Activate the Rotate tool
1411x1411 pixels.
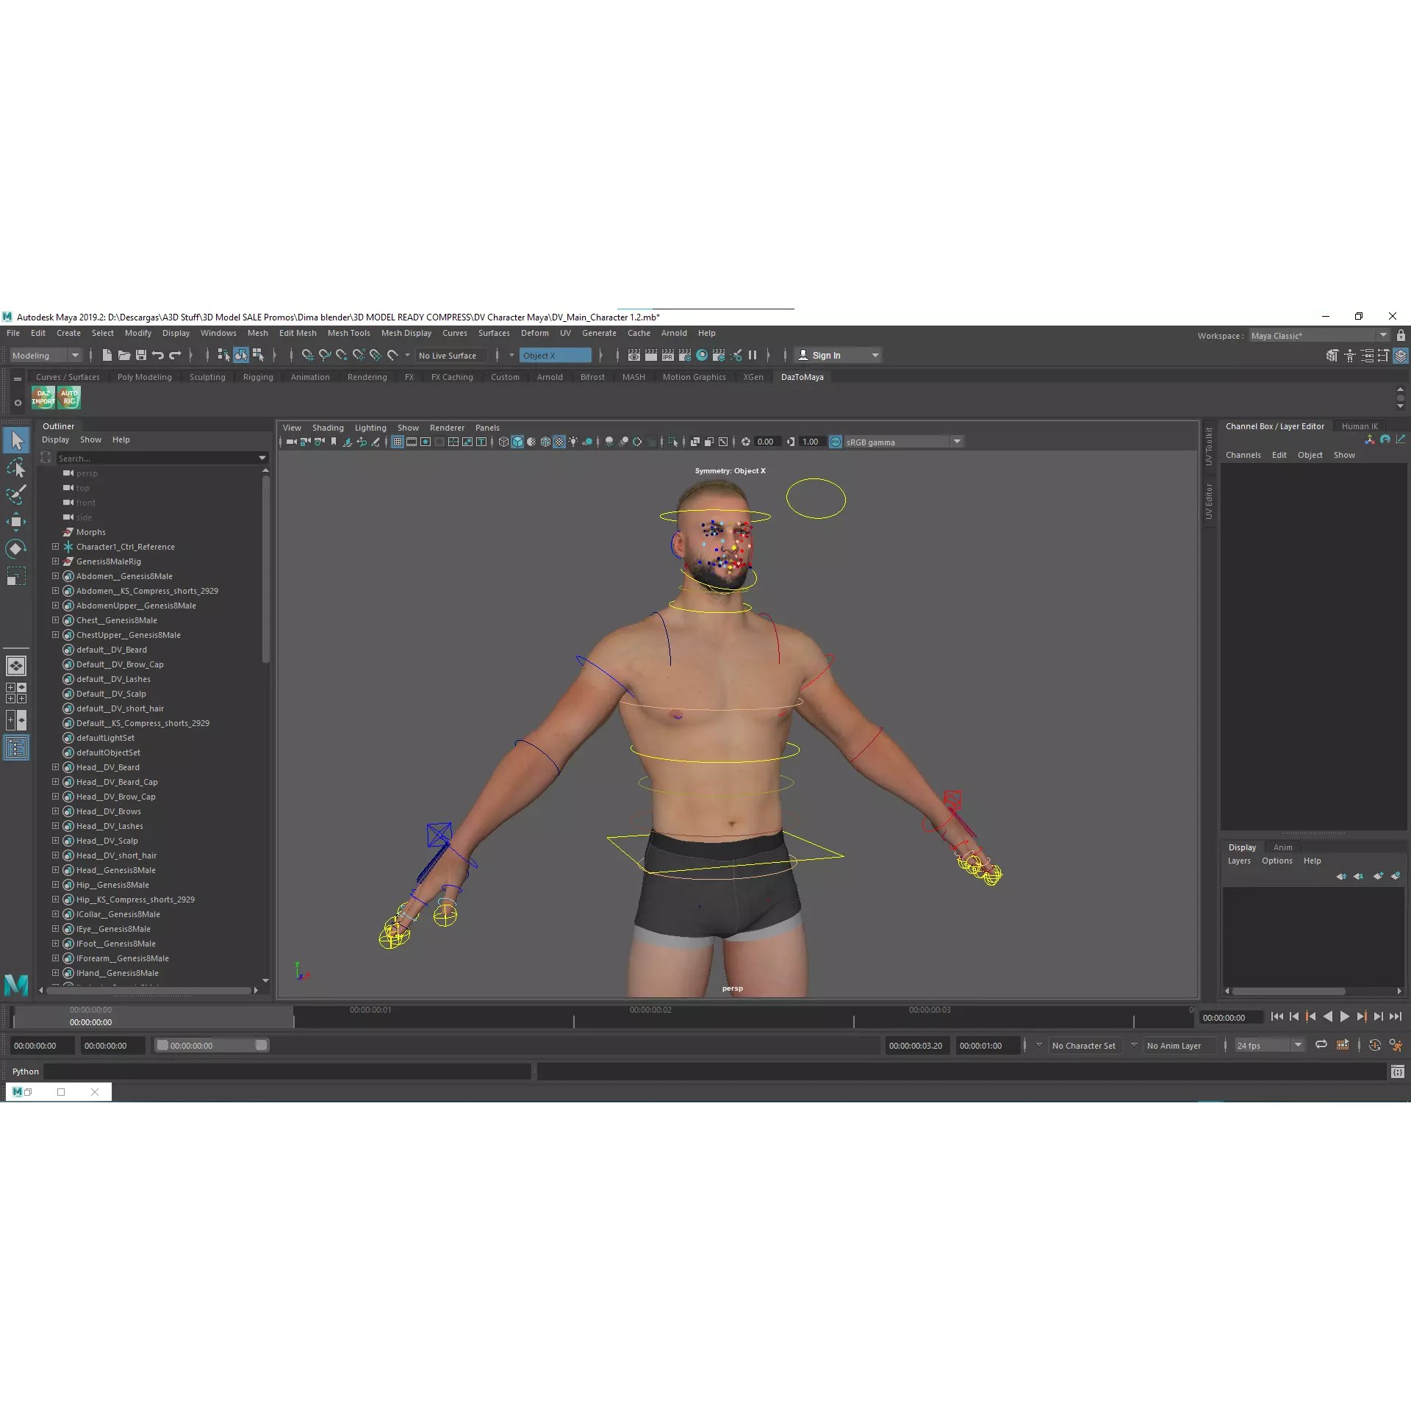click(x=16, y=549)
